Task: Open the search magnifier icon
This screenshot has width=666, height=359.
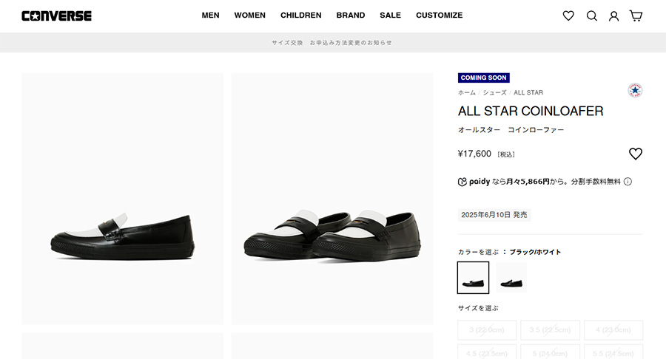Action: [592, 16]
